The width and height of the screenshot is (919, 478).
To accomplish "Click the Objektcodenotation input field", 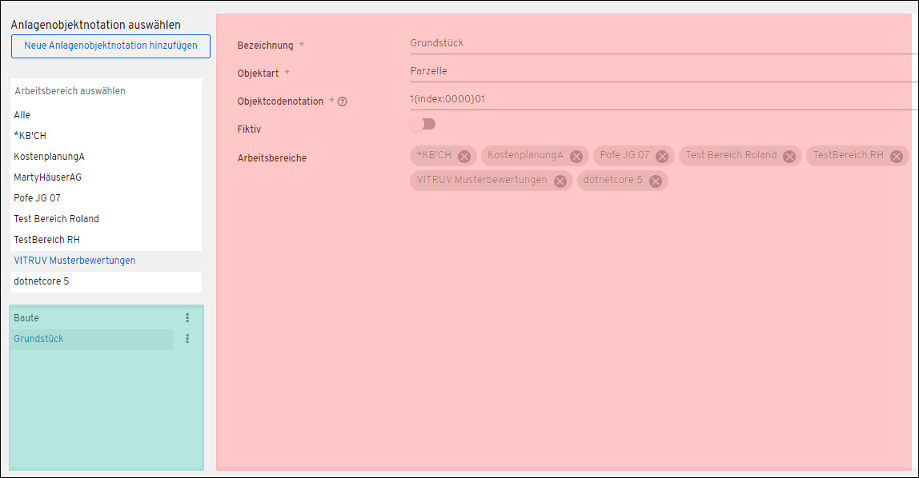I will [664, 99].
